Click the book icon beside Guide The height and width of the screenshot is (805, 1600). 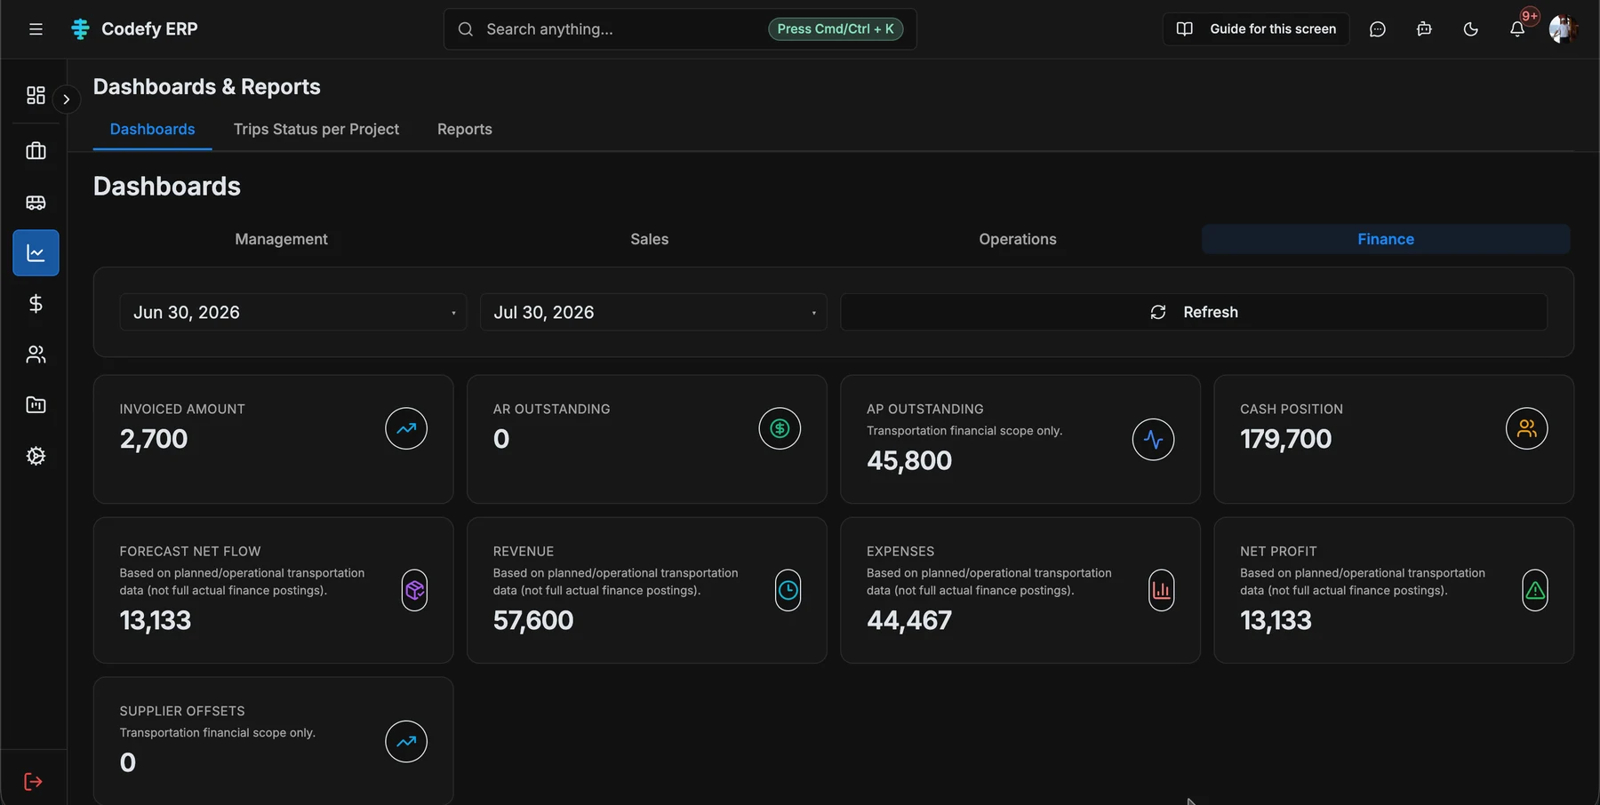point(1185,29)
